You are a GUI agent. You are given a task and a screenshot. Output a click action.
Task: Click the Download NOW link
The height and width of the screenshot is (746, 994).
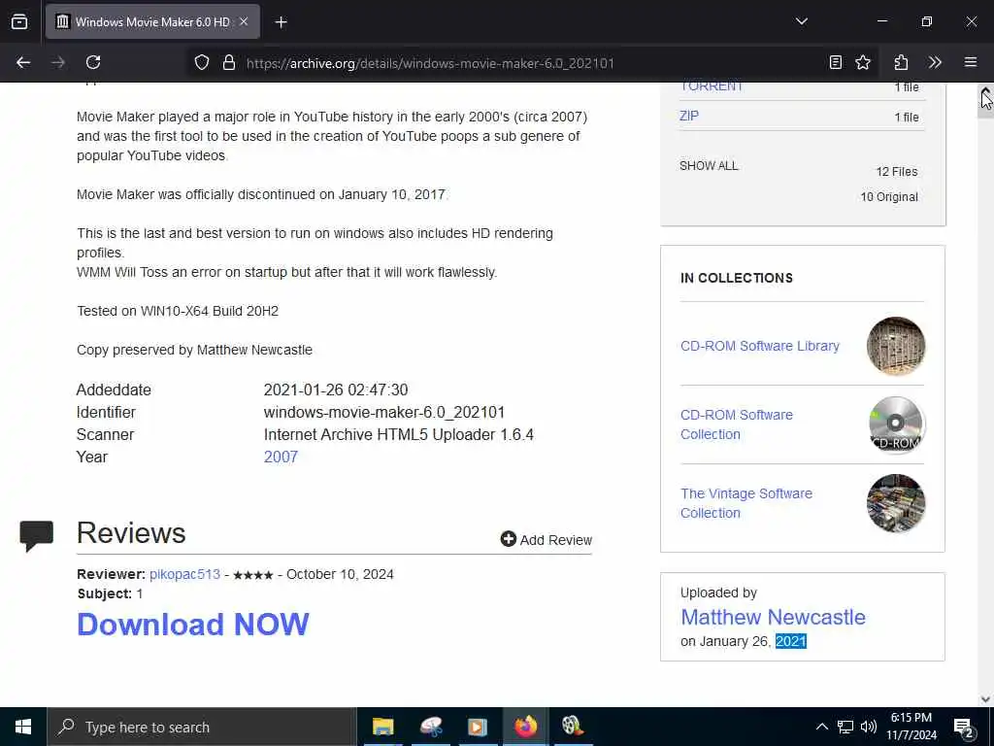point(193,625)
